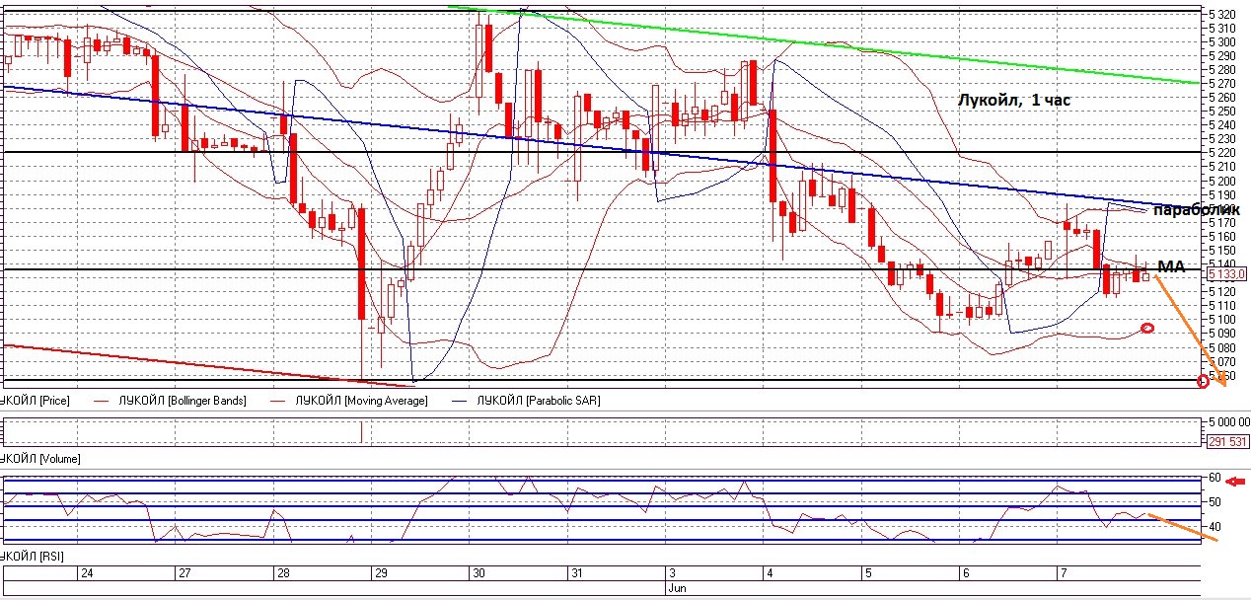Click the 5 090 price axis label
This screenshot has height=600, width=1251.
click(x=1221, y=333)
